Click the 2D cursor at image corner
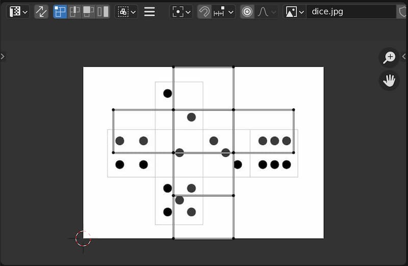This screenshot has height=266, width=408. coord(83,238)
